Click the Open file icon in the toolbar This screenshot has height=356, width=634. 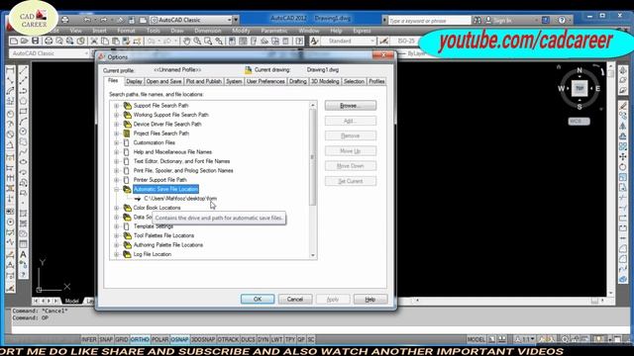(24, 42)
